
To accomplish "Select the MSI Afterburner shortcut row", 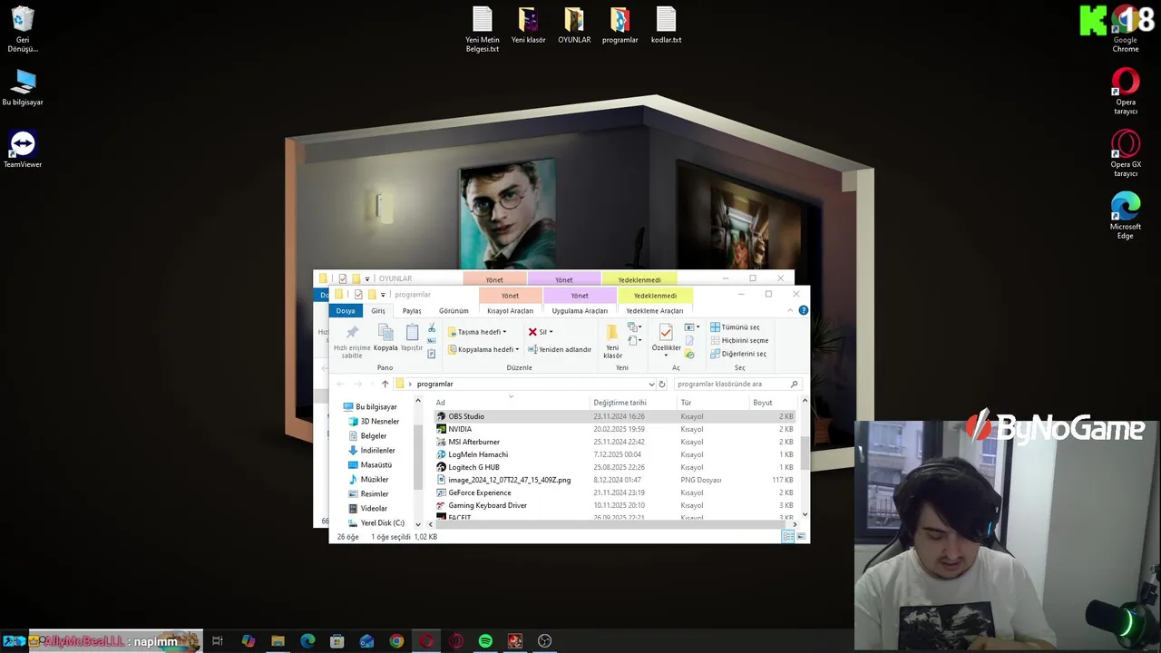I will click(615, 442).
